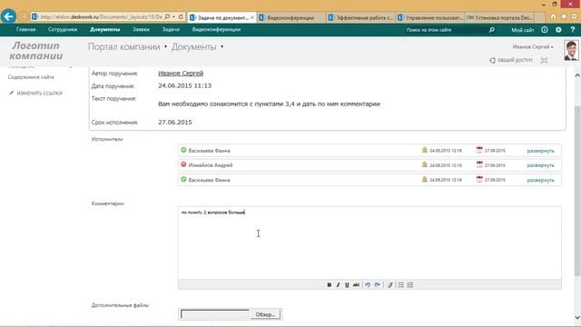This screenshot has height=327, width=581.
Task: Open the Мой сайт link
Action: click(x=523, y=30)
